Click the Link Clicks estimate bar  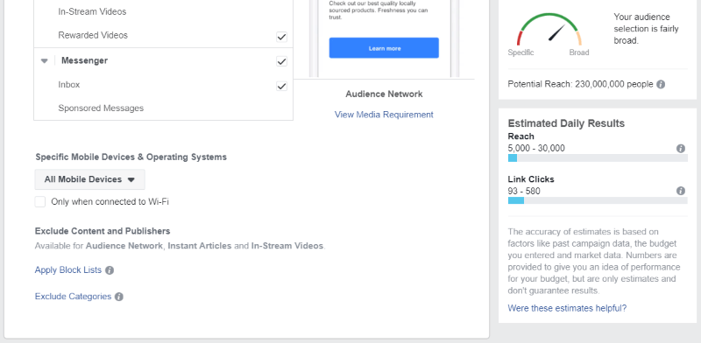598,200
